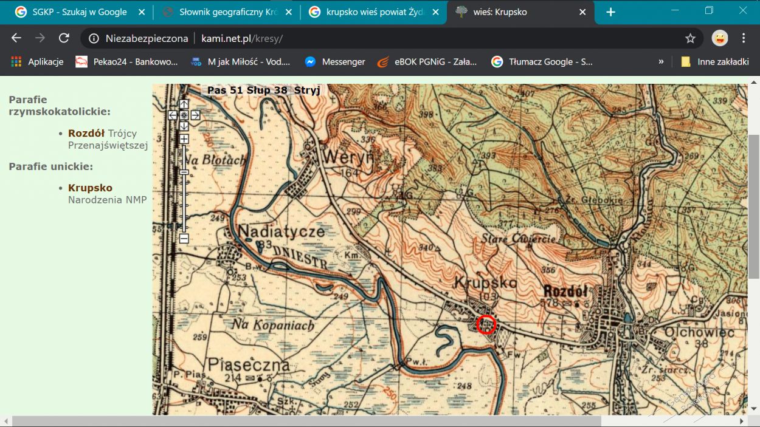Reload the current page
The image size is (760, 427).
tap(64, 38)
